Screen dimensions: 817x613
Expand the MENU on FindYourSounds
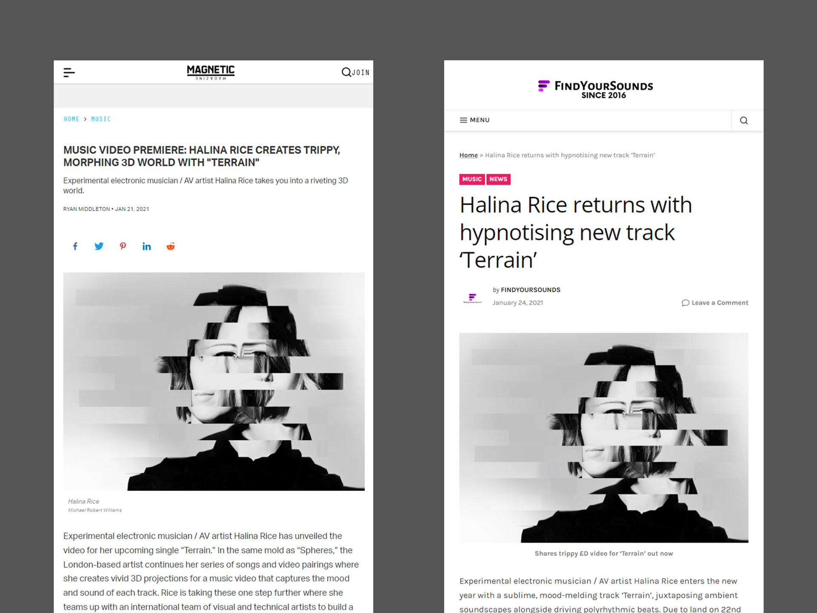(474, 120)
